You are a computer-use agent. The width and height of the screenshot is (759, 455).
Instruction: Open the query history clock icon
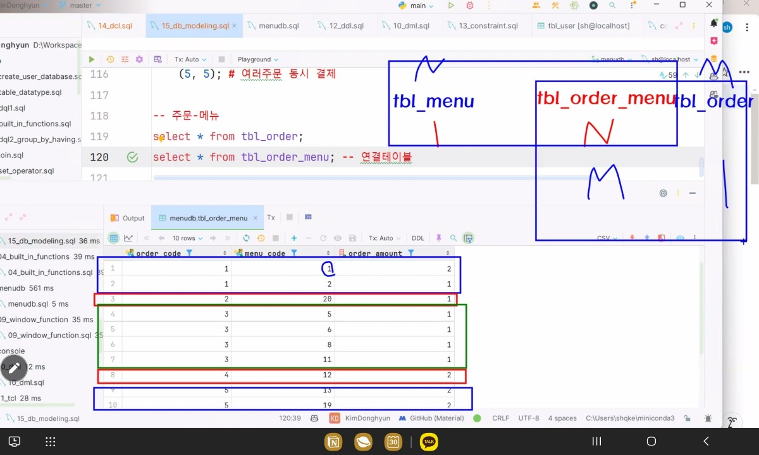(x=110, y=59)
